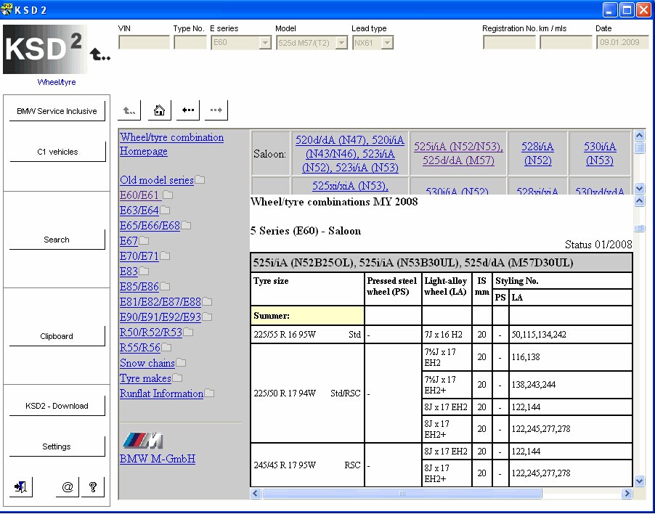This screenshot has height=514, width=655.
Task: Click the folder icon beside R55/R56
Action: 166,347
